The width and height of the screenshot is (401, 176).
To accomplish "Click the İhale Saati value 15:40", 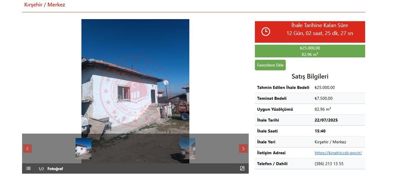I will 320,131.
